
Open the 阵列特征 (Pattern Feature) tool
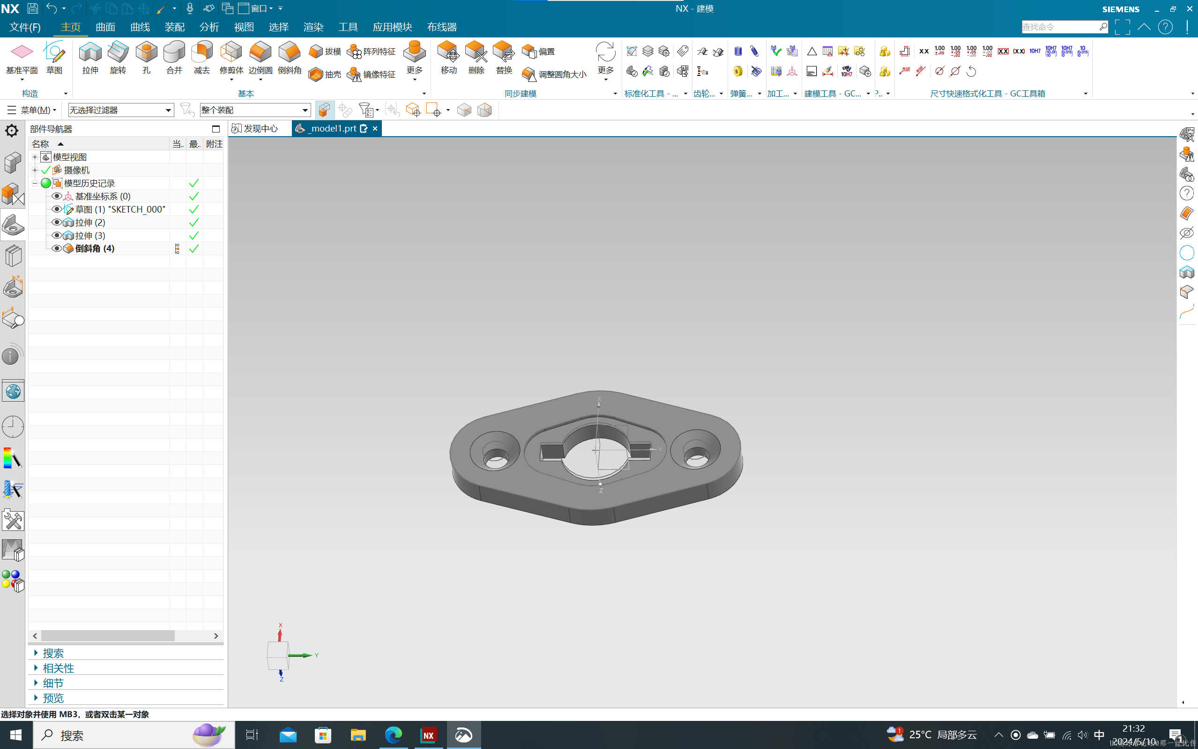pyautogui.click(x=371, y=51)
